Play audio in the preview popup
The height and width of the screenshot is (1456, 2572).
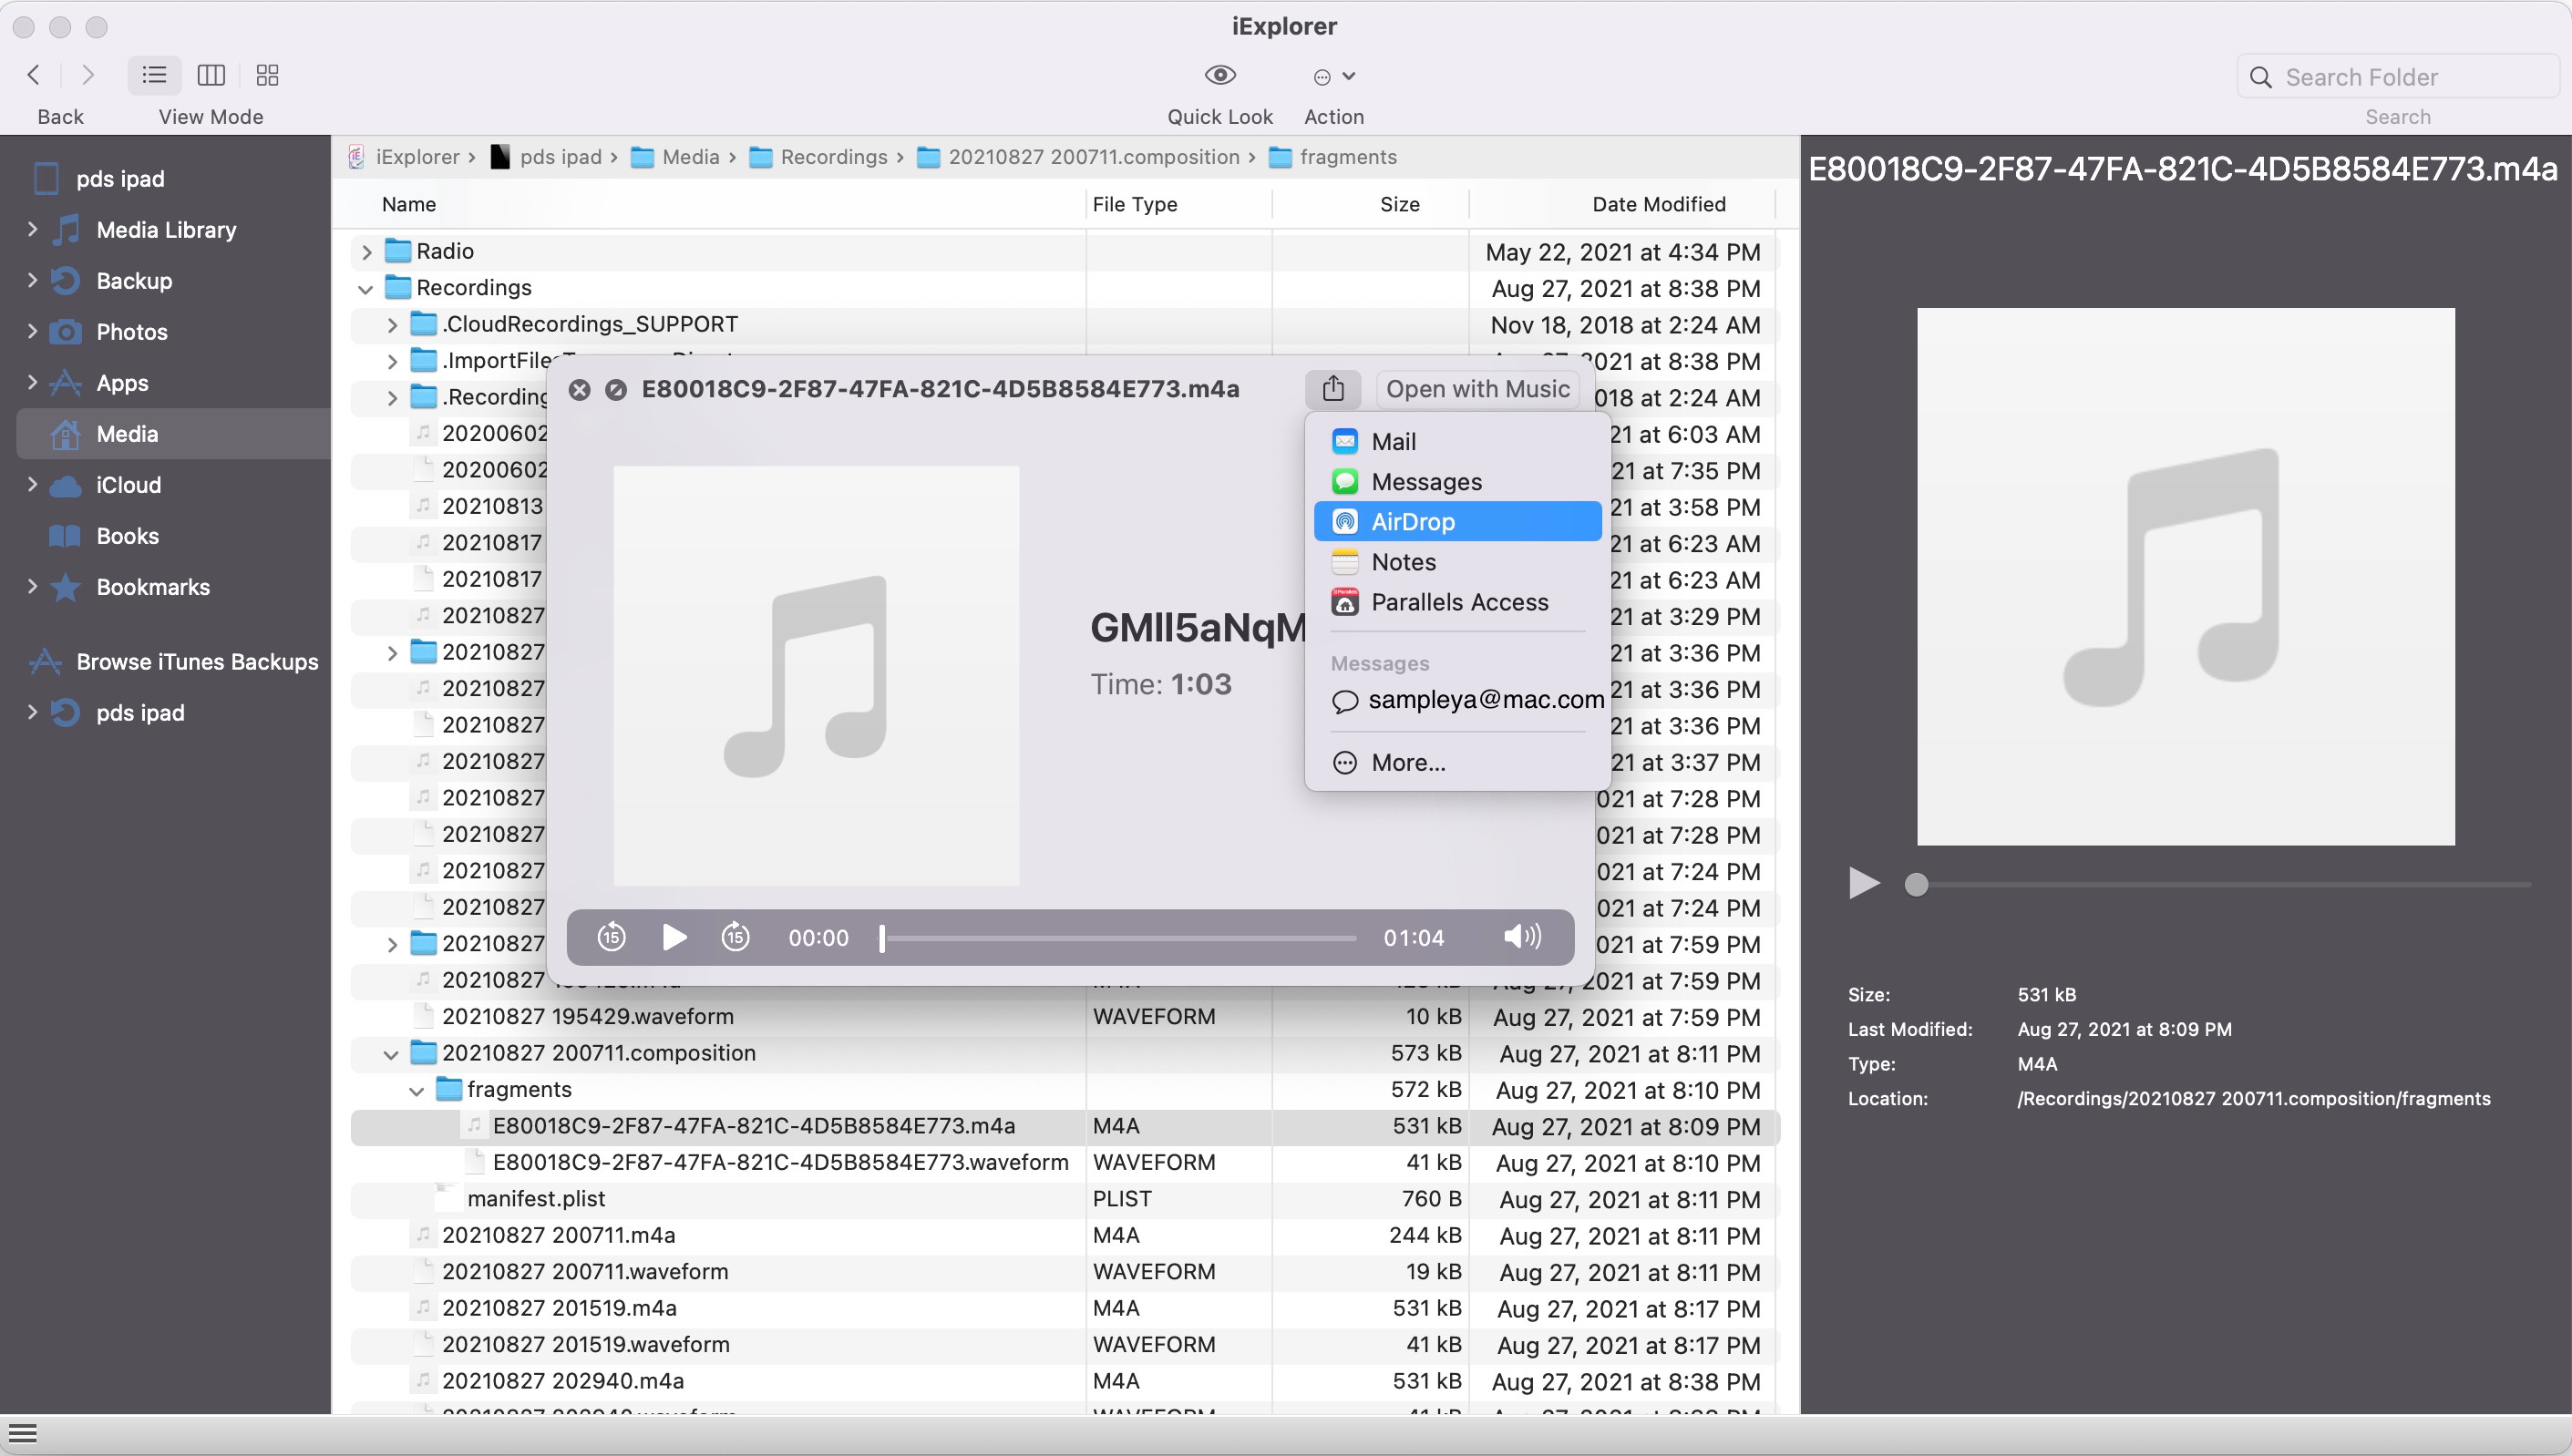click(x=674, y=937)
